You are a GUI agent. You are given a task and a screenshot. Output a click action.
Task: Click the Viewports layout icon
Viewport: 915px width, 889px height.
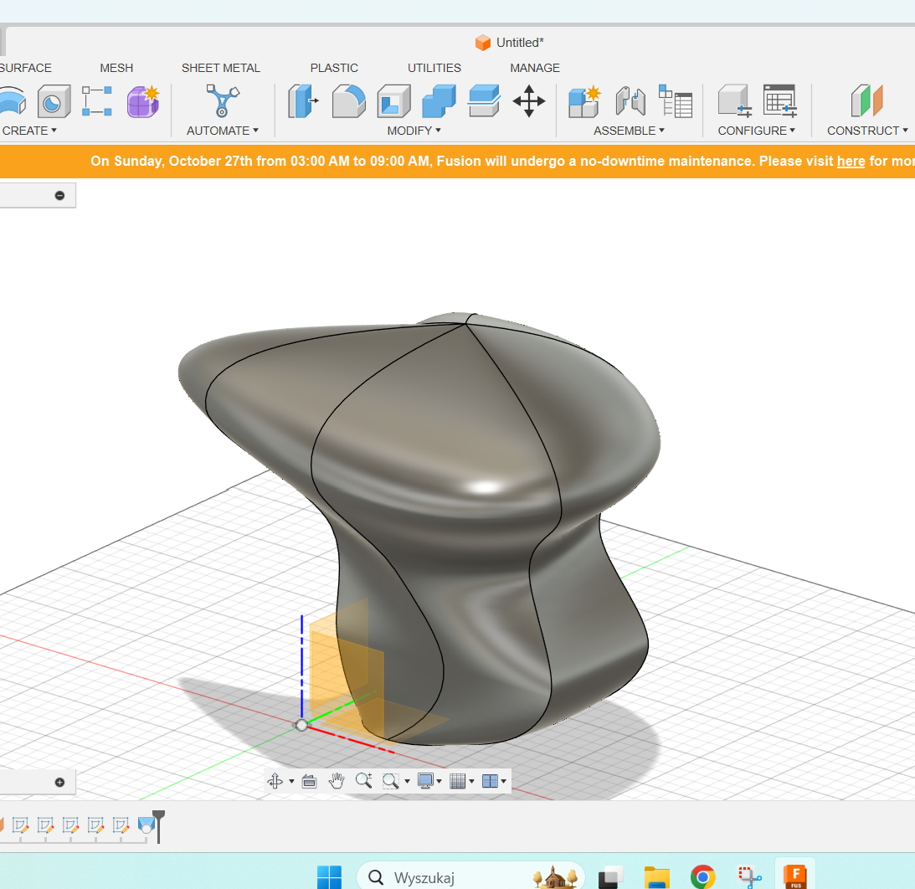490,780
